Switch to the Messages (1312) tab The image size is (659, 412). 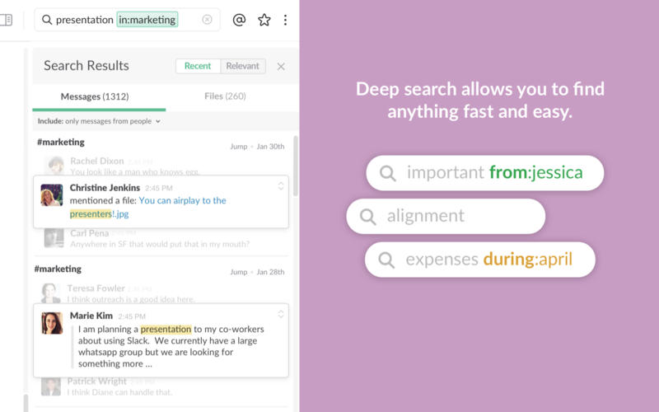pyautogui.click(x=95, y=97)
